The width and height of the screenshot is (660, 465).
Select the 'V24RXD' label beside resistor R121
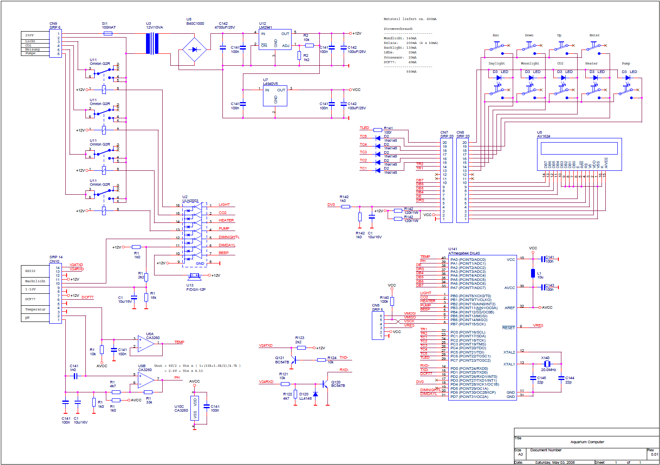[x=266, y=382]
